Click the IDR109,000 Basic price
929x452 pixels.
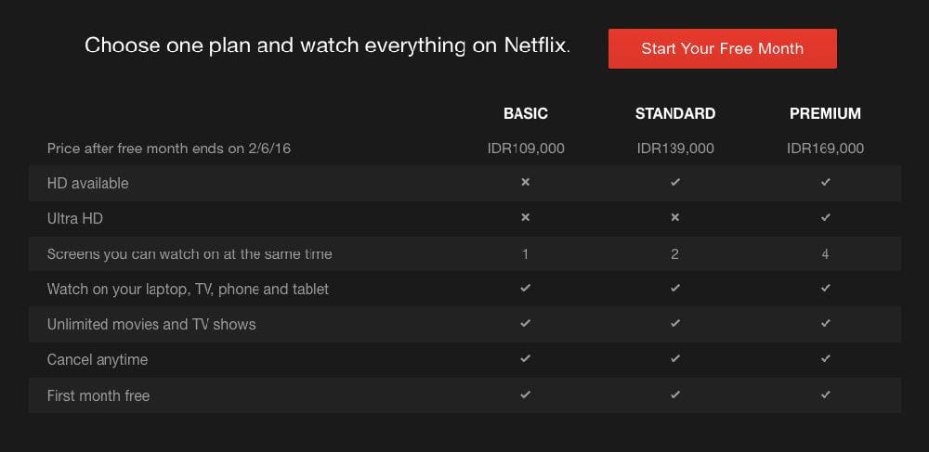point(526,149)
